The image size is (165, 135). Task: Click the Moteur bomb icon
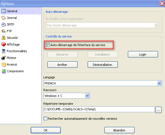click(x=3, y=58)
